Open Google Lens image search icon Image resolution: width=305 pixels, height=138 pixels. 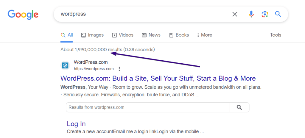point(265,14)
